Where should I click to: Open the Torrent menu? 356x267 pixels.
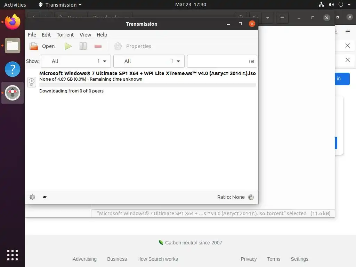65,35
